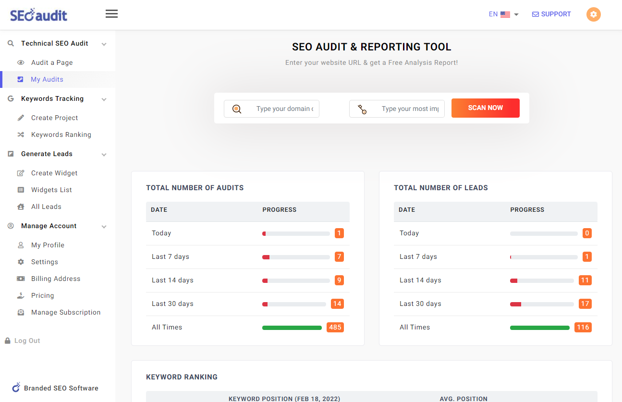Viewport: 622px width, 402px height.
Task: Click the magnifier icon in domain field
Action: coord(237,109)
